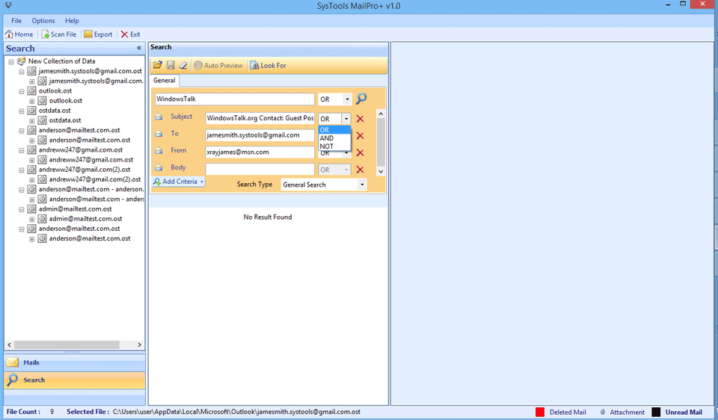Click the To row envelope icon

point(159,134)
